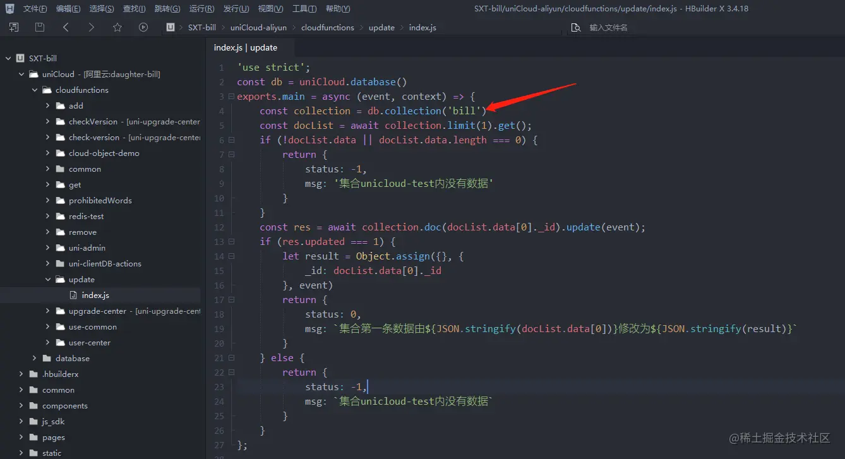Open the 编辑(E) menu

click(68, 9)
